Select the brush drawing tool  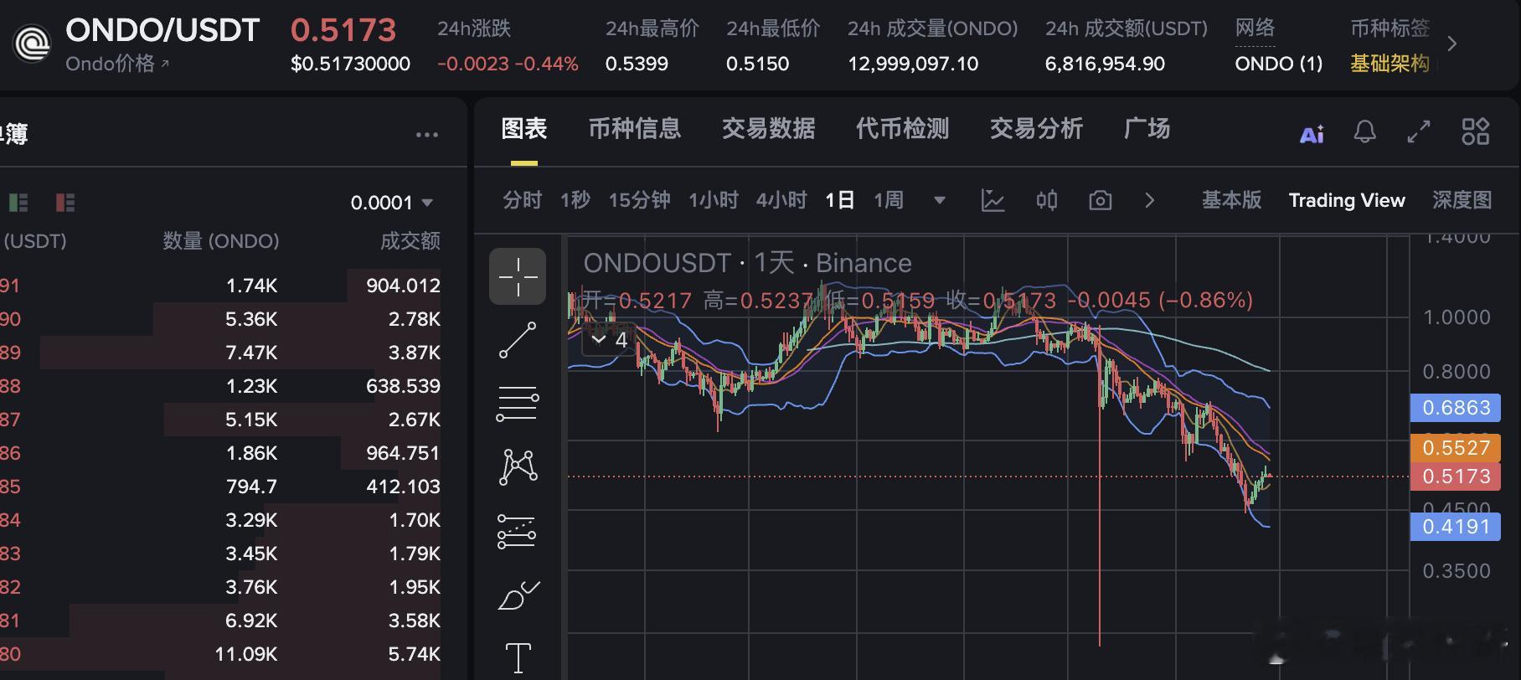pos(518,595)
